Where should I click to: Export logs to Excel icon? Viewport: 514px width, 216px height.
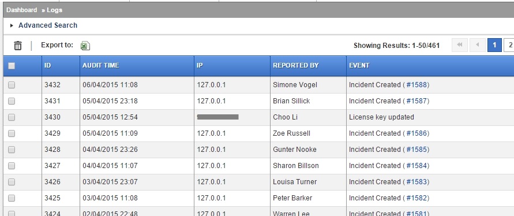coord(85,46)
